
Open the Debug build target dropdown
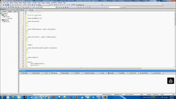44,5
